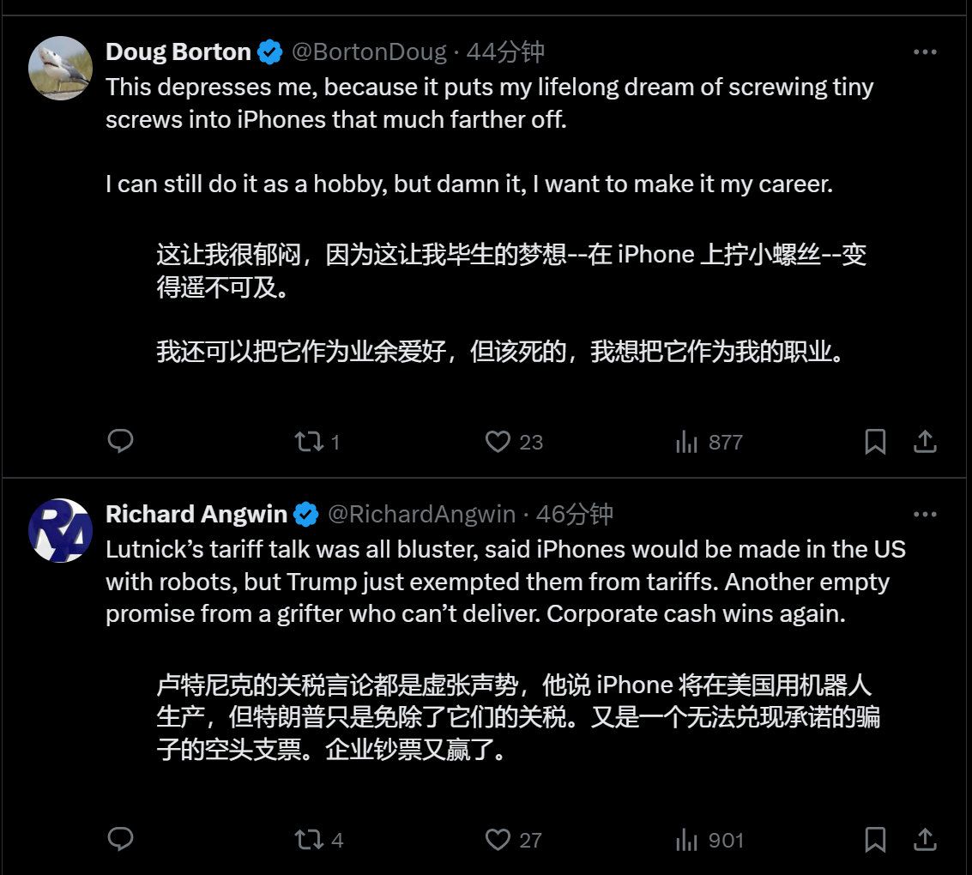Open Doug Borton's shark avatar
The width and height of the screenshot is (972, 875).
[x=60, y=68]
